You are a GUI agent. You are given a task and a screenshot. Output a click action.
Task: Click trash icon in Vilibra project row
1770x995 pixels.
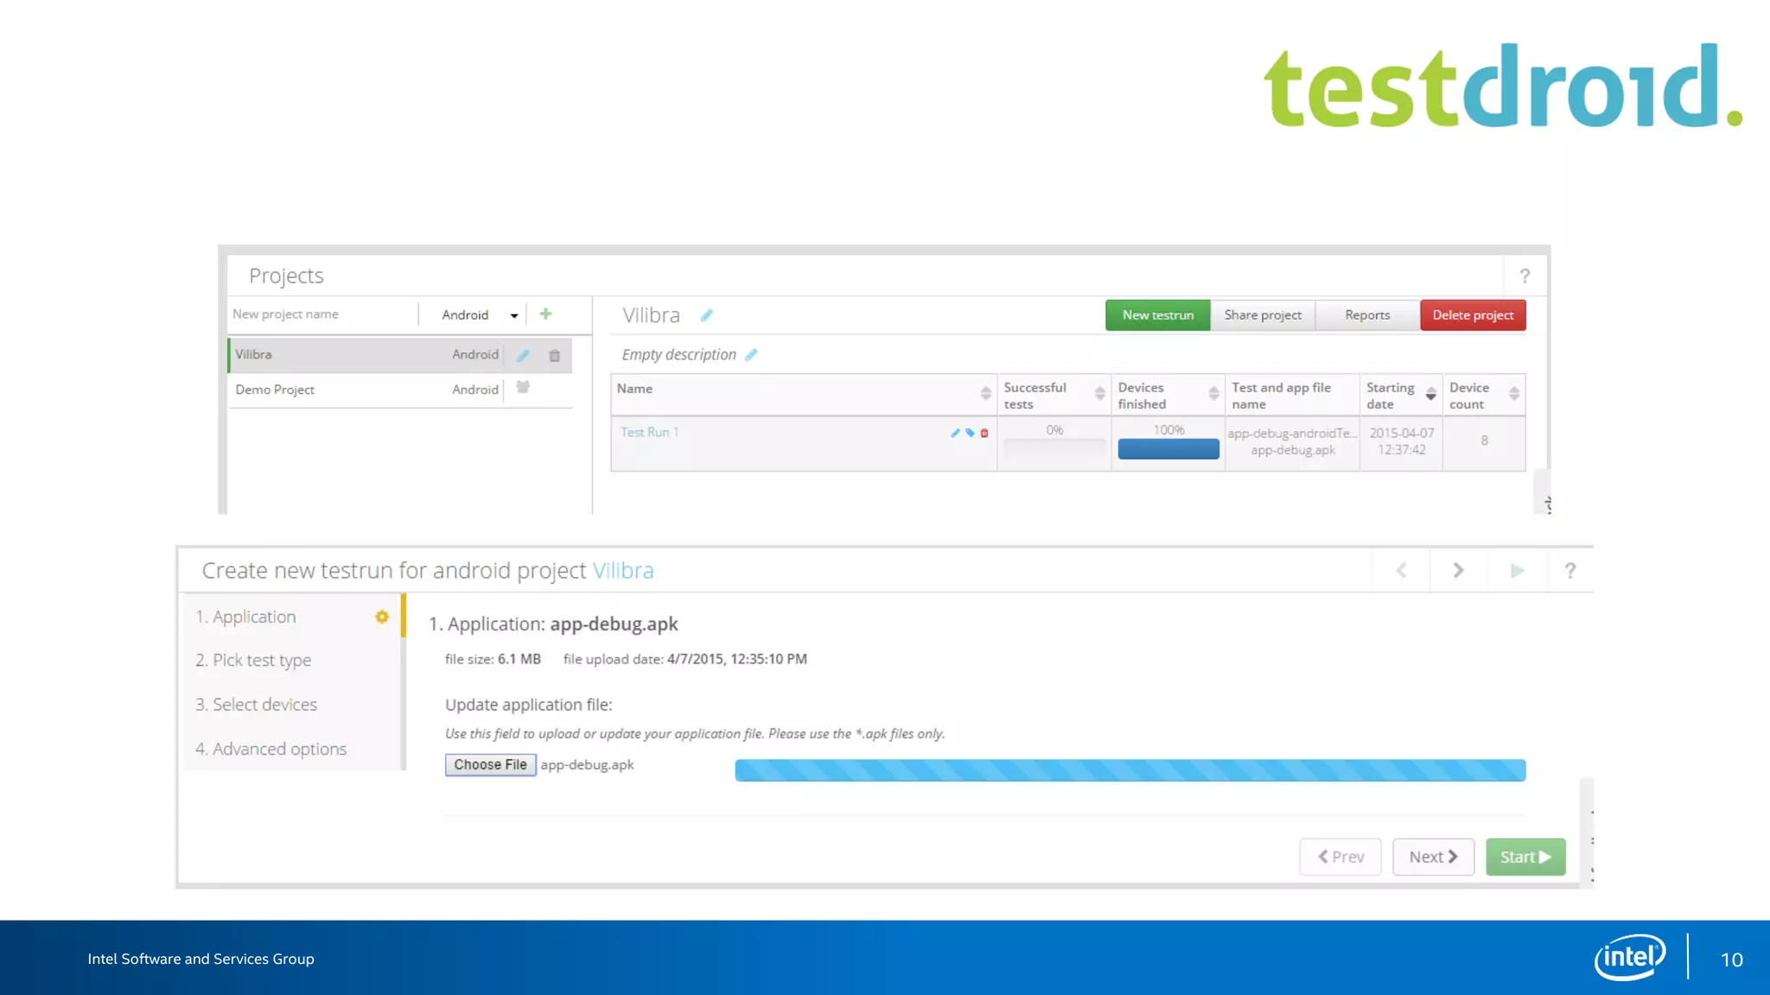tap(555, 355)
